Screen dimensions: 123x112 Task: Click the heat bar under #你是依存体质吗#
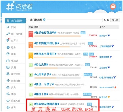[x=57, y=36]
